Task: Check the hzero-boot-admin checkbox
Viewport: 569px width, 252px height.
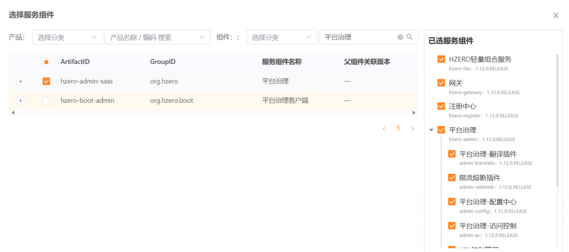Action: [47, 100]
